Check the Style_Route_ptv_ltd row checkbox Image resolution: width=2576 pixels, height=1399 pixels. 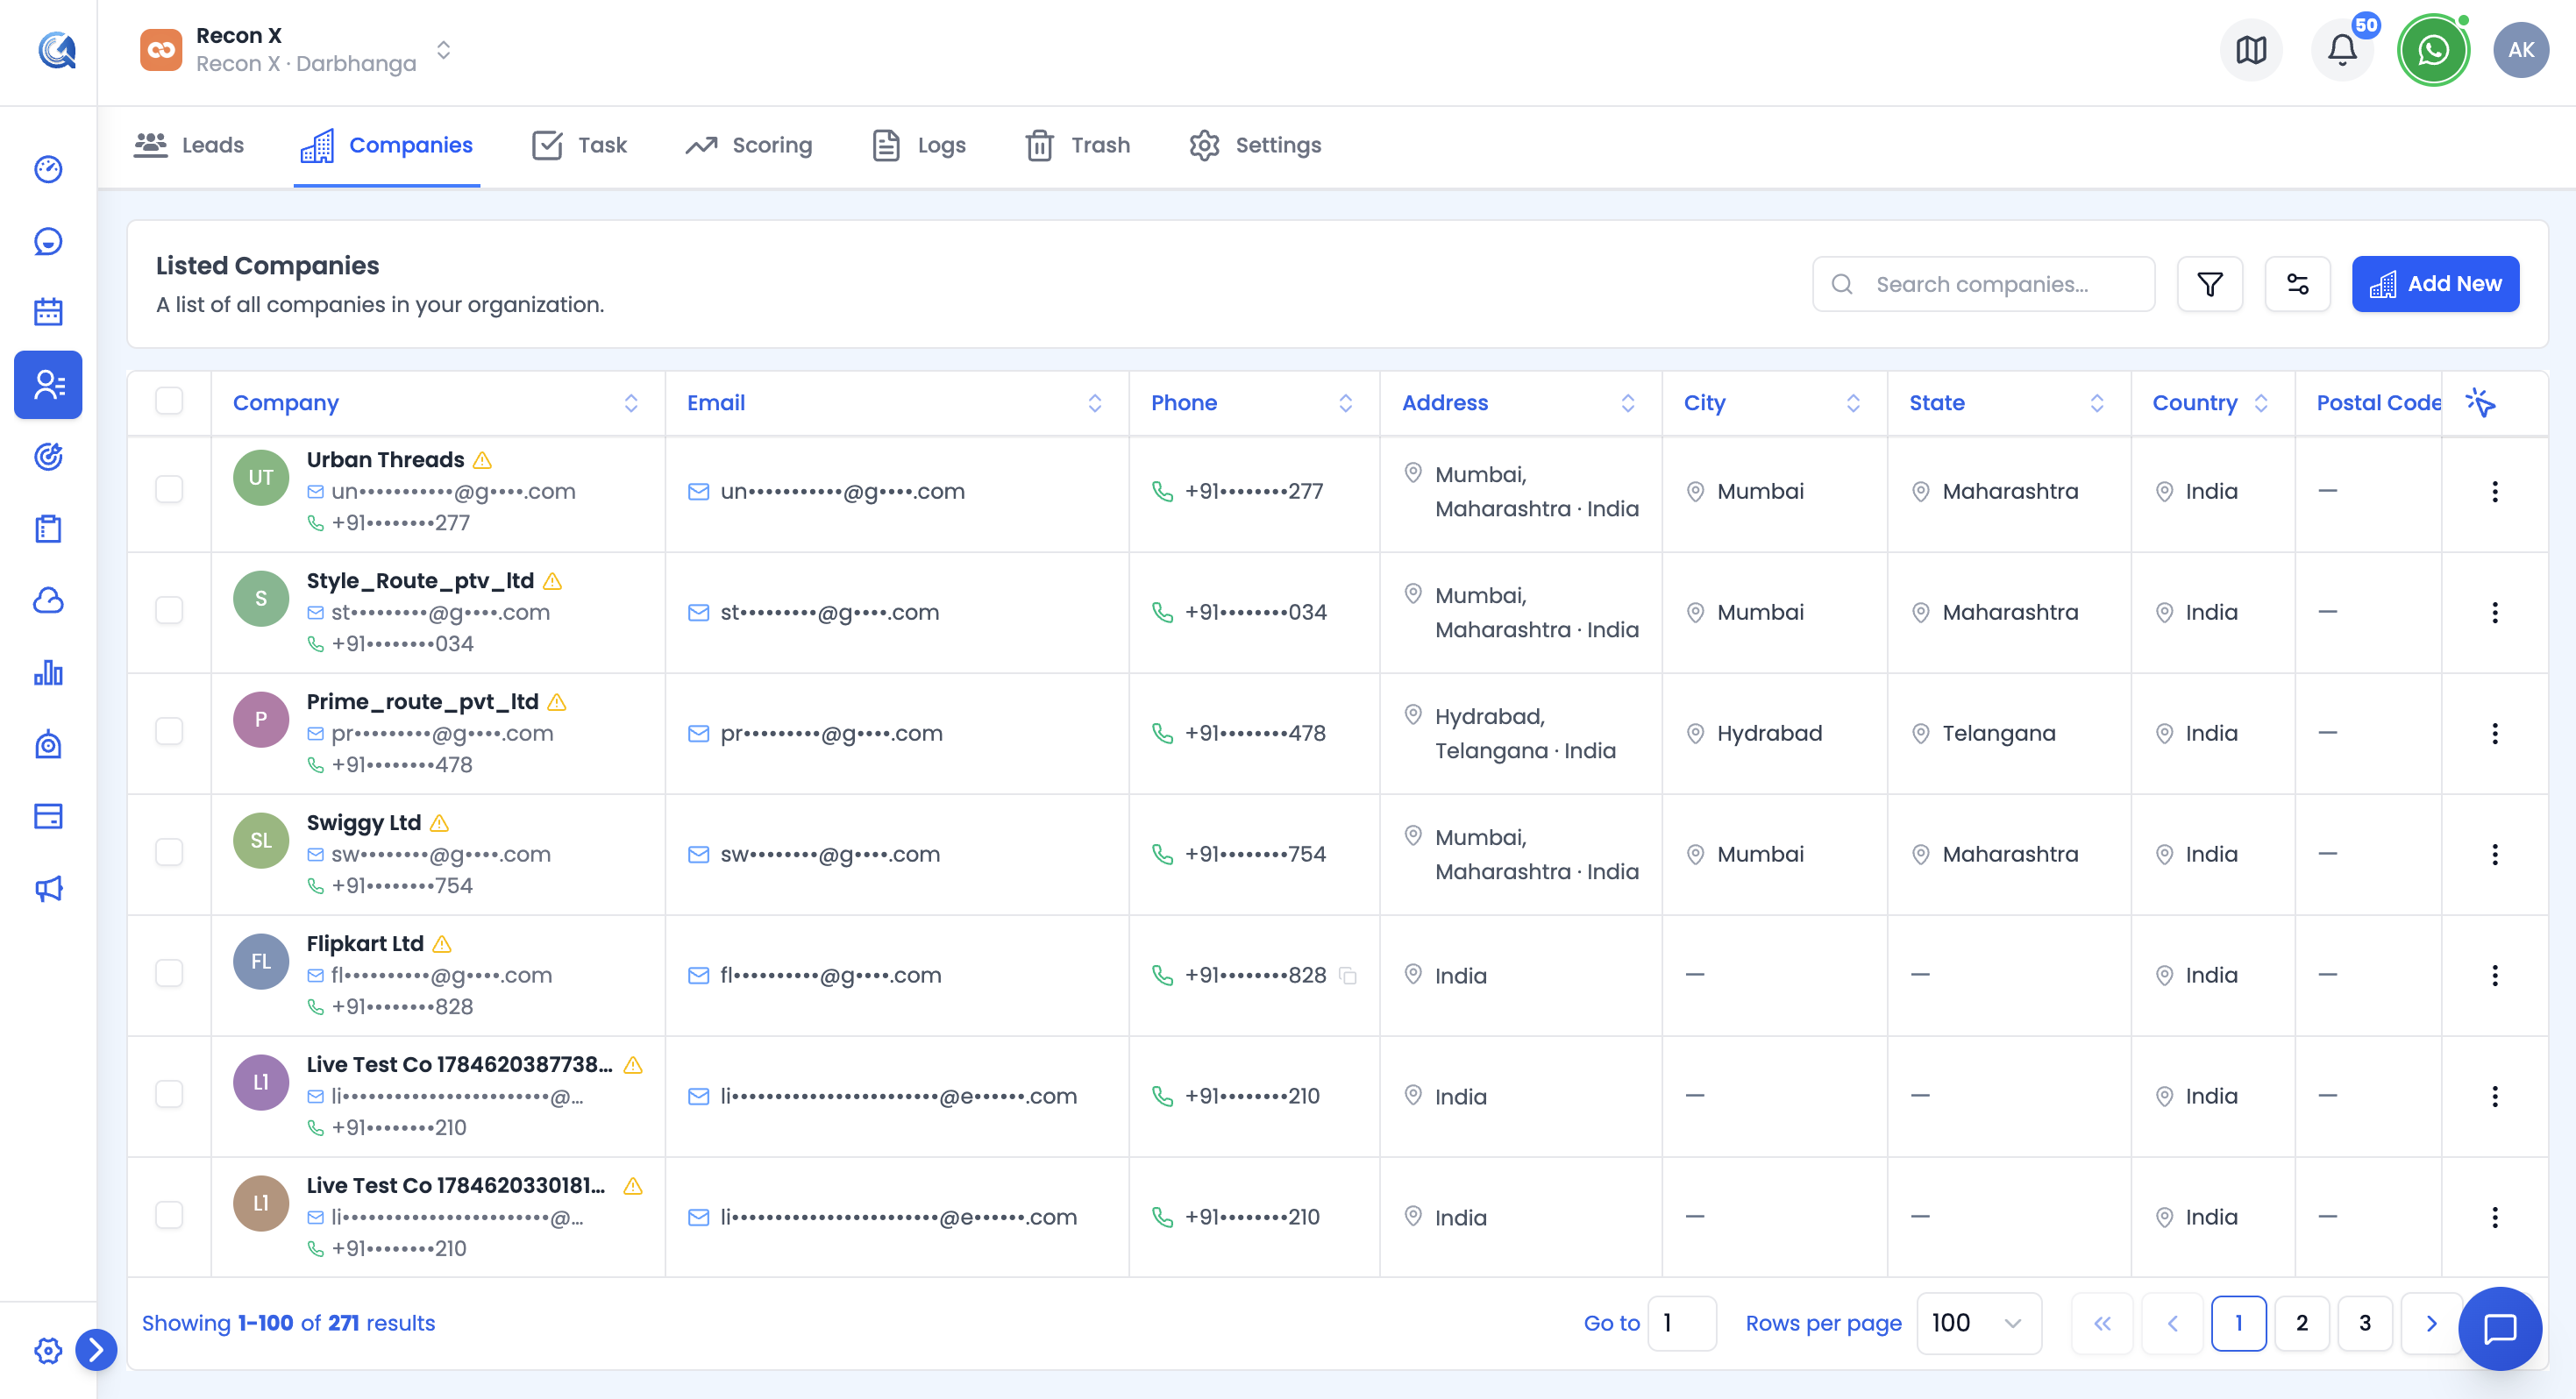click(x=169, y=610)
